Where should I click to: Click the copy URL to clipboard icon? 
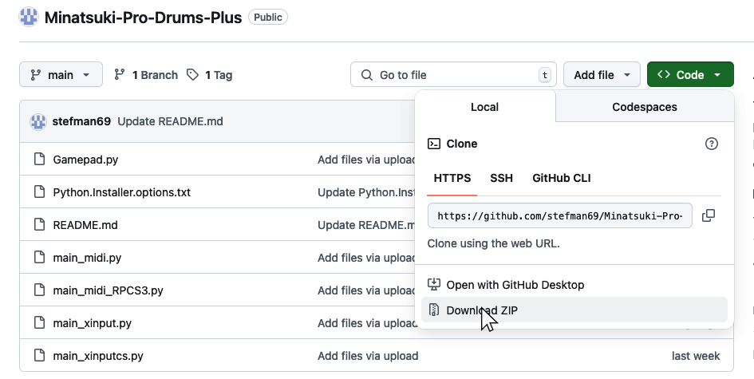tap(709, 215)
